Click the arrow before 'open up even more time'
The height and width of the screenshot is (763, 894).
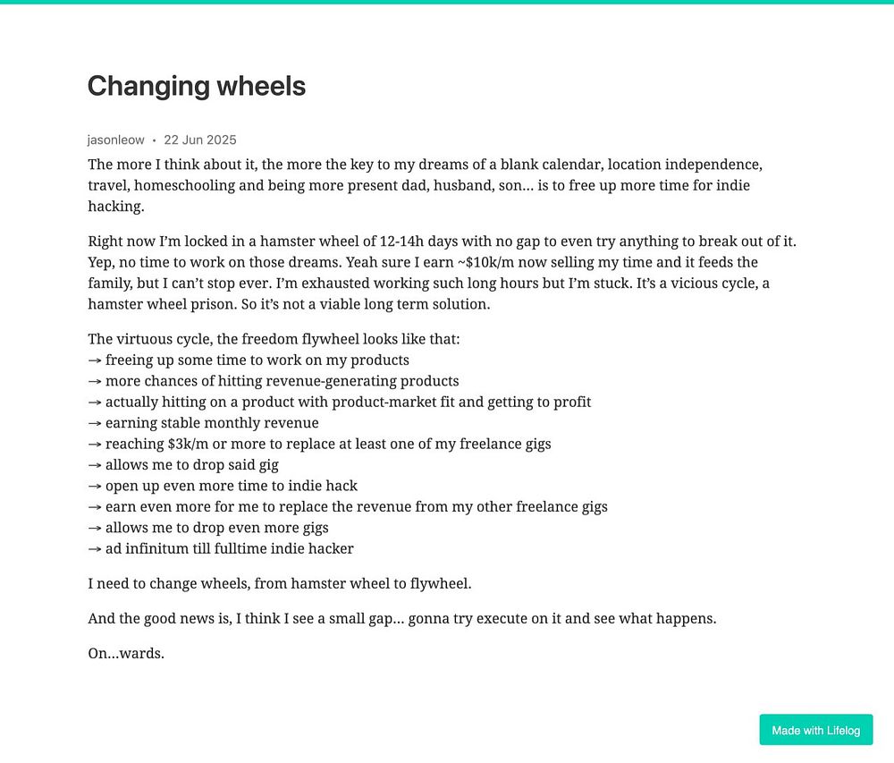[95, 487]
